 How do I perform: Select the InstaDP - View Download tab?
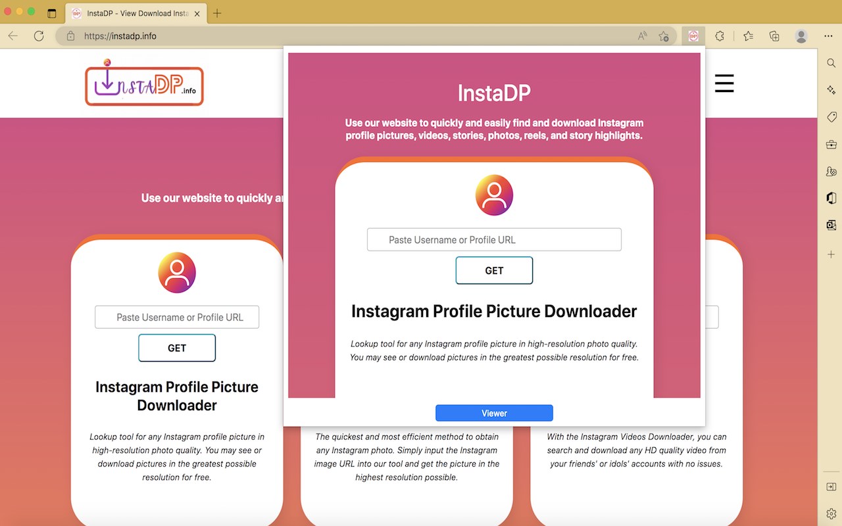(136, 13)
